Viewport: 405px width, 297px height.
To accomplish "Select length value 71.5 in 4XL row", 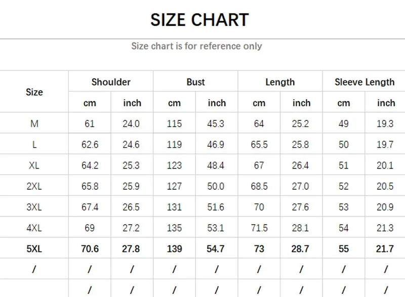I will tap(259, 228).
